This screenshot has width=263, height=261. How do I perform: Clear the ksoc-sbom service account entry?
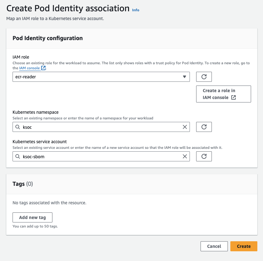click(185, 156)
